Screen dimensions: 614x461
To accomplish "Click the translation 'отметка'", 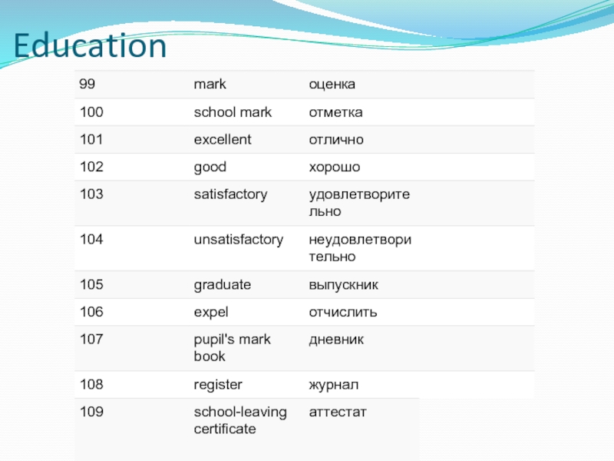I will pyautogui.click(x=335, y=112).
